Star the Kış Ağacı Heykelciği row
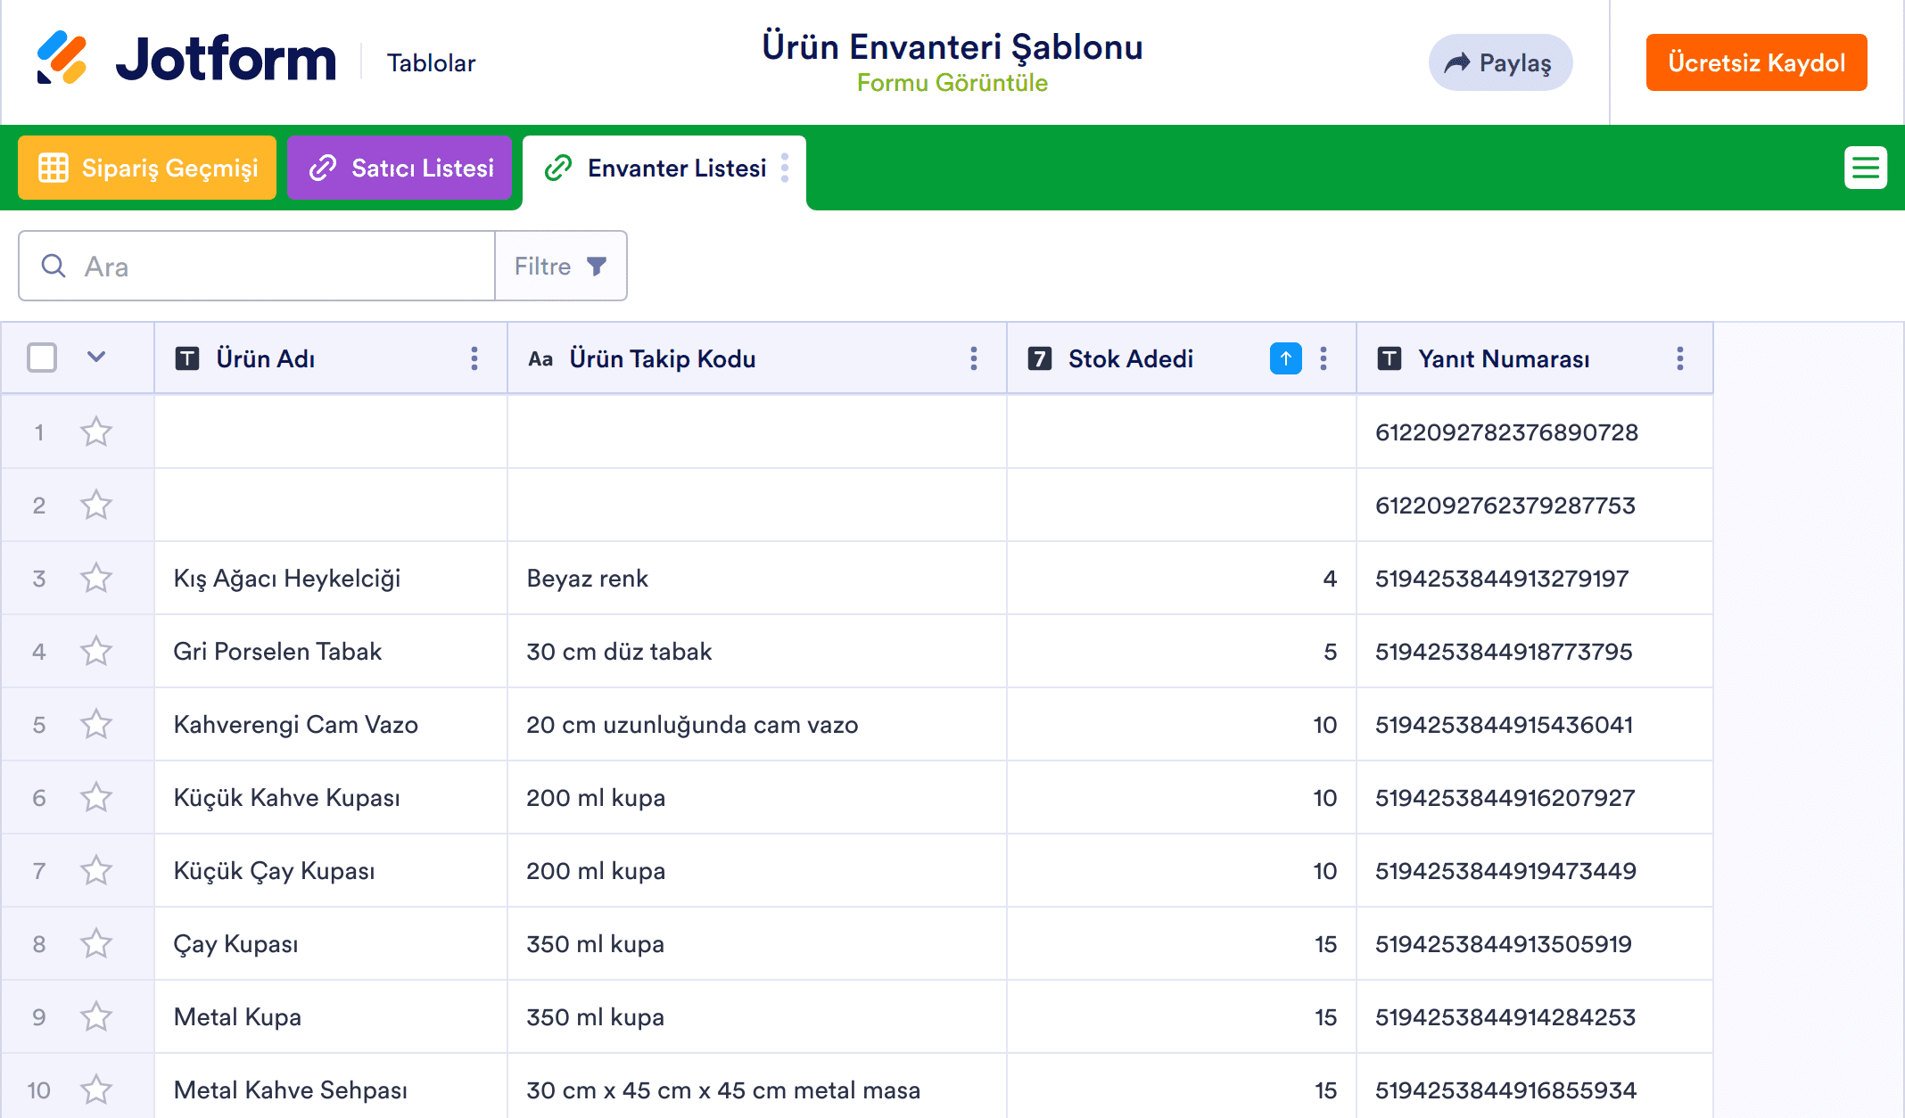 (96, 578)
